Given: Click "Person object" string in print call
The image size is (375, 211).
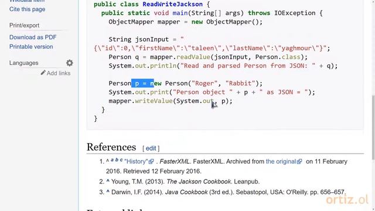Looking at the screenshot, I should 203,92.
